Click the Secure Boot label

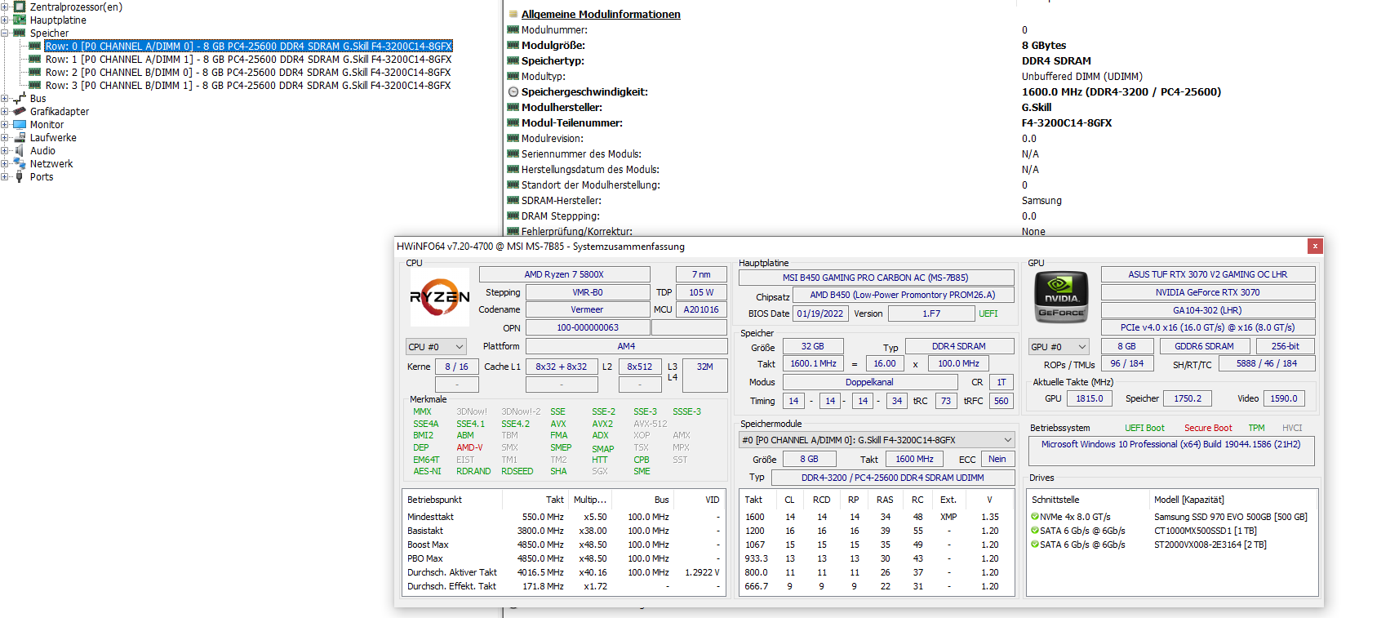pos(1208,428)
